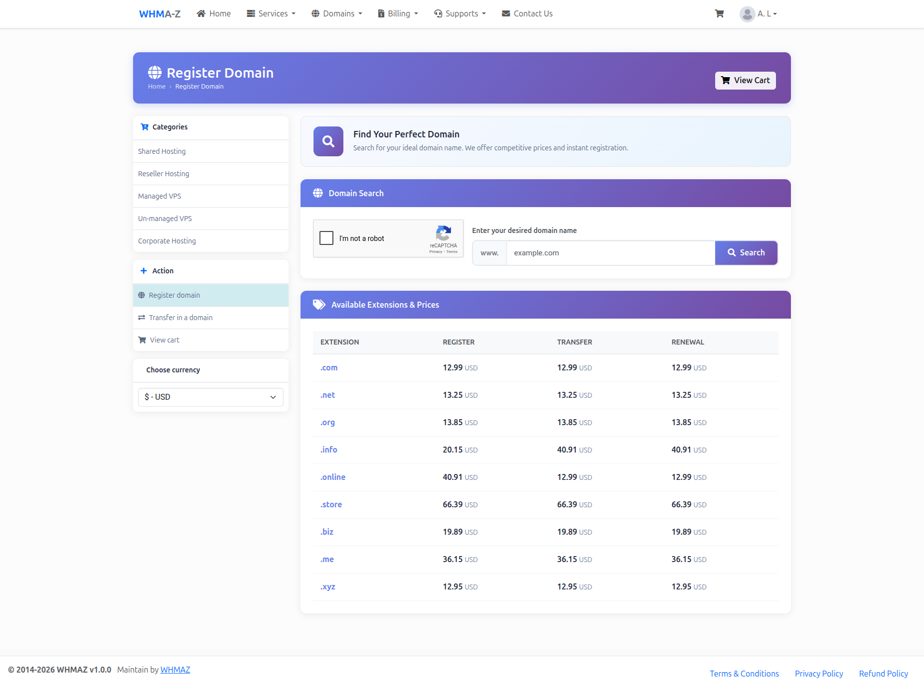Check the I'm not a robot reCAPTCHA box
This screenshot has width=924, height=692.
(x=326, y=238)
